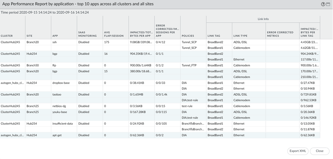Select the ssh app row
The width and height of the screenshot is (333, 159).
coord(55,42)
